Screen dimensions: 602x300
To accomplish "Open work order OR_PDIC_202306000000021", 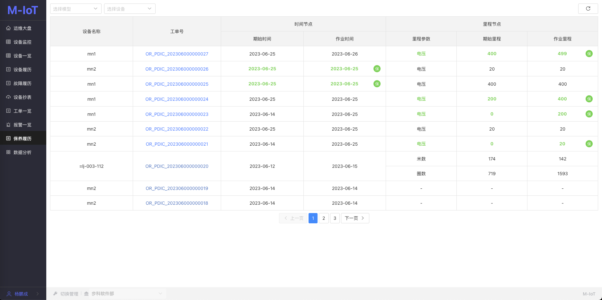I will [x=177, y=144].
